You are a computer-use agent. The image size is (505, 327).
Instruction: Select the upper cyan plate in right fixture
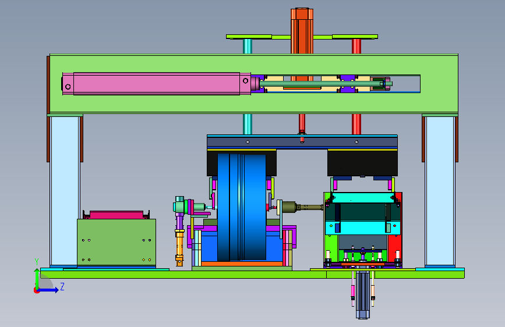pos(363,198)
